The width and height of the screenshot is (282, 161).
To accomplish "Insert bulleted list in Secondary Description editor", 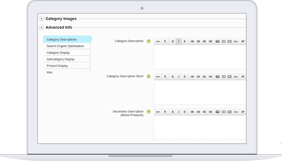I will pos(192,112).
